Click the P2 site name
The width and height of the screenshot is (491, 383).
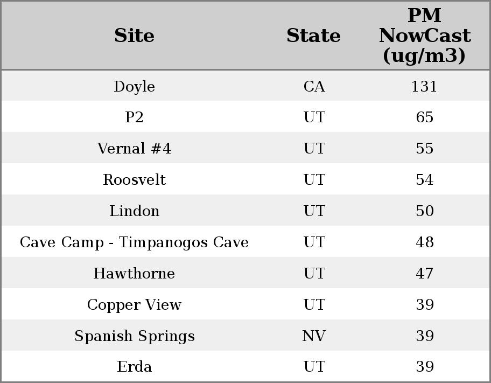[134, 117]
